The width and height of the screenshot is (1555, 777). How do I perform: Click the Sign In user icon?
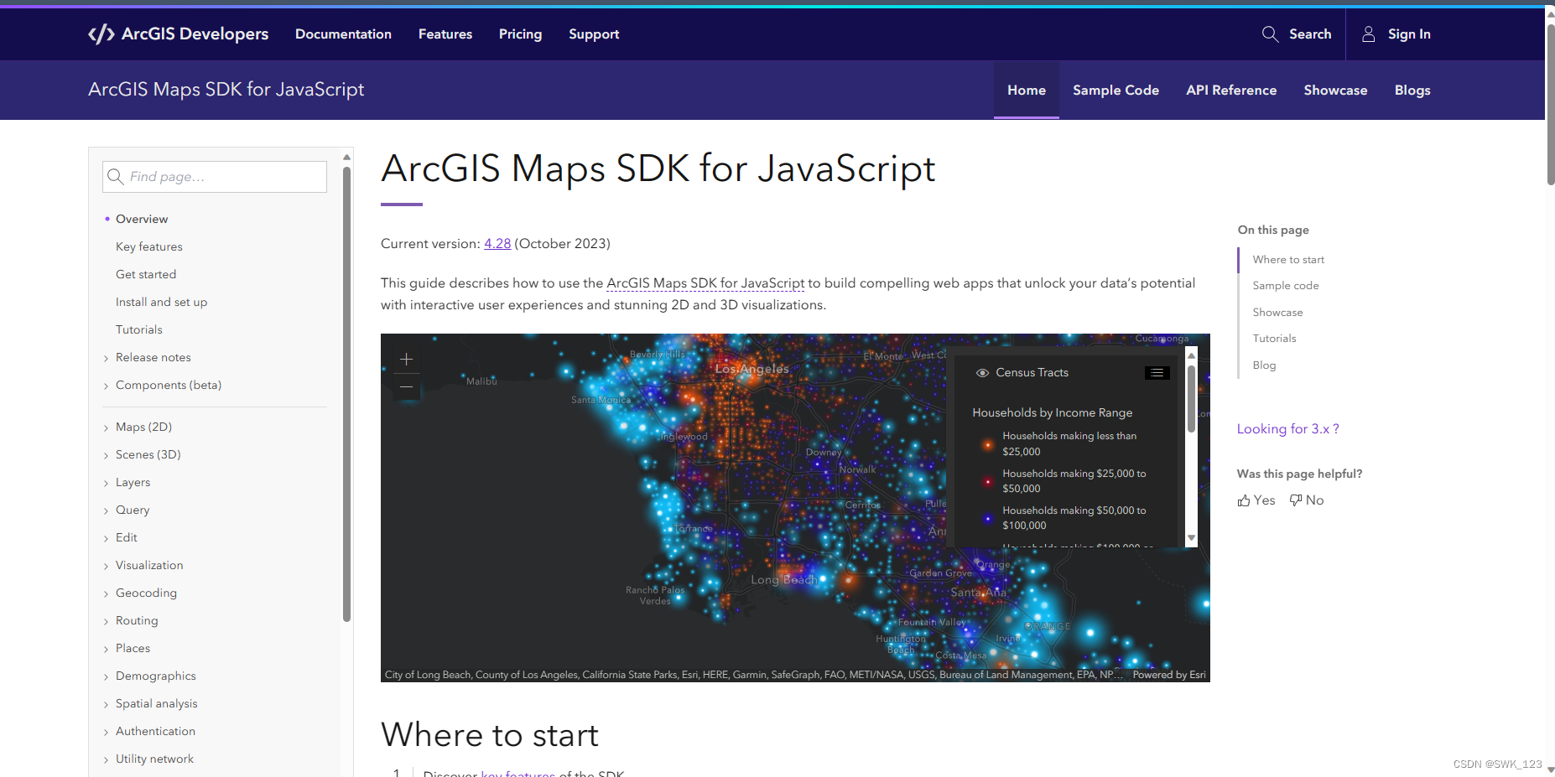point(1368,34)
